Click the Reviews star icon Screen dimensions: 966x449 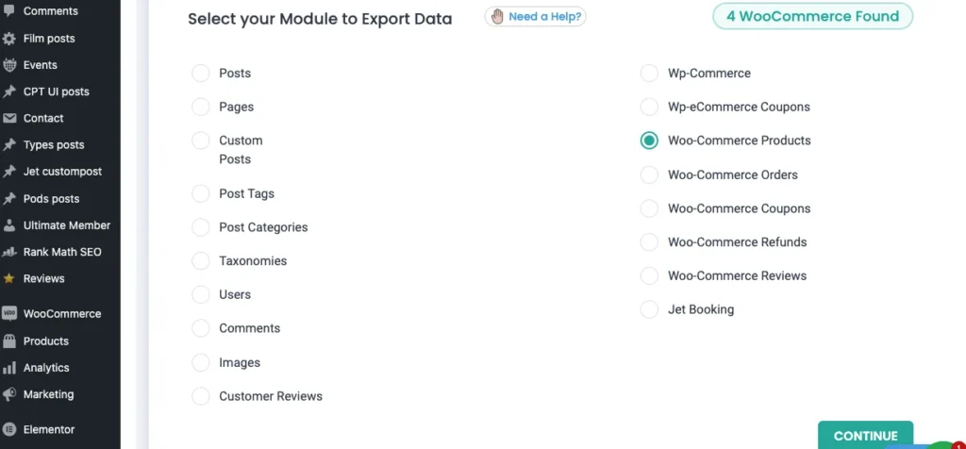(9, 279)
